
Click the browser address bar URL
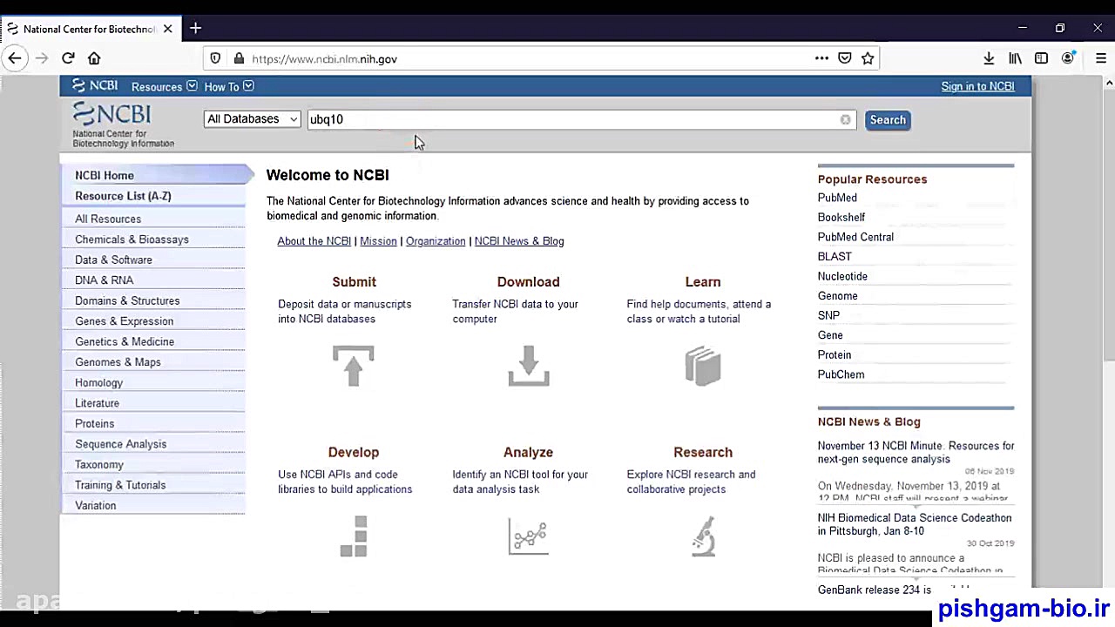[x=324, y=58]
